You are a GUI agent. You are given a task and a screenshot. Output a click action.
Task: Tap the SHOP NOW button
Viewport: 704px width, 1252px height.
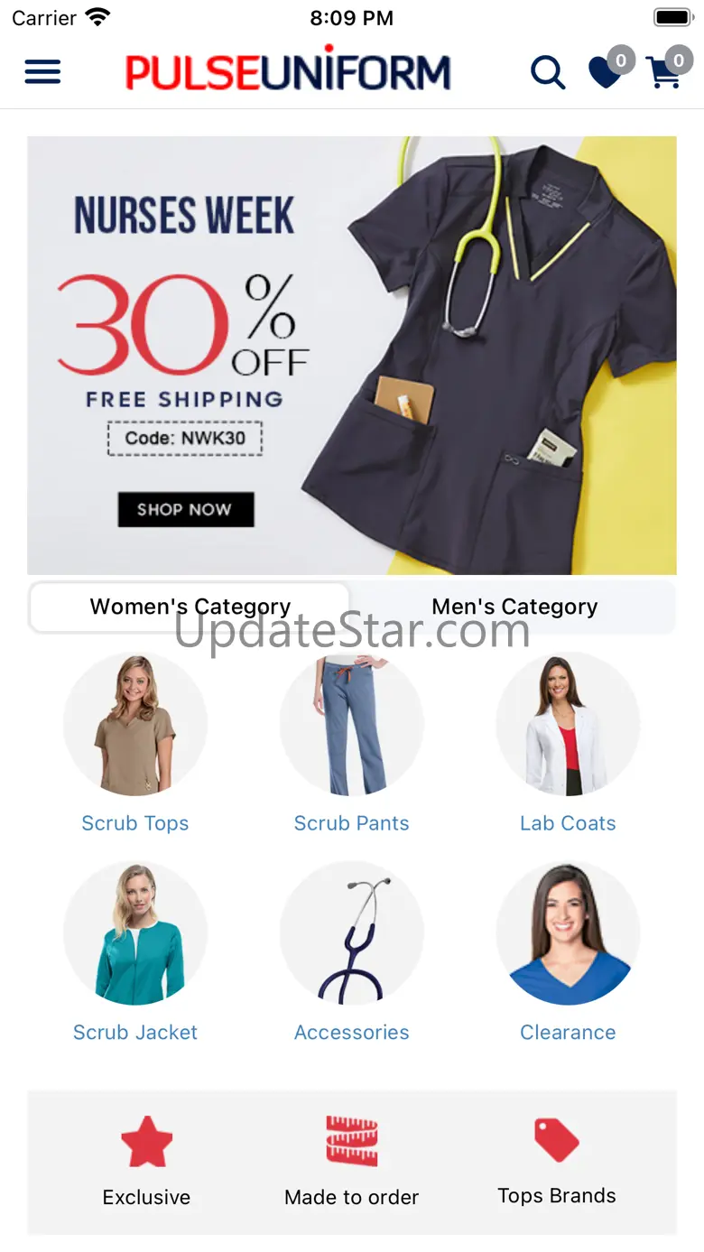[x=186, y=509]
